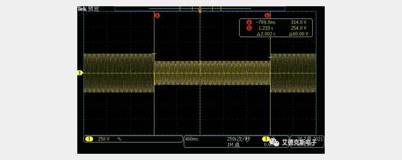
Task: Select the 400ms timebase readout
Action: pyautogui.click(x=192, y=139)
